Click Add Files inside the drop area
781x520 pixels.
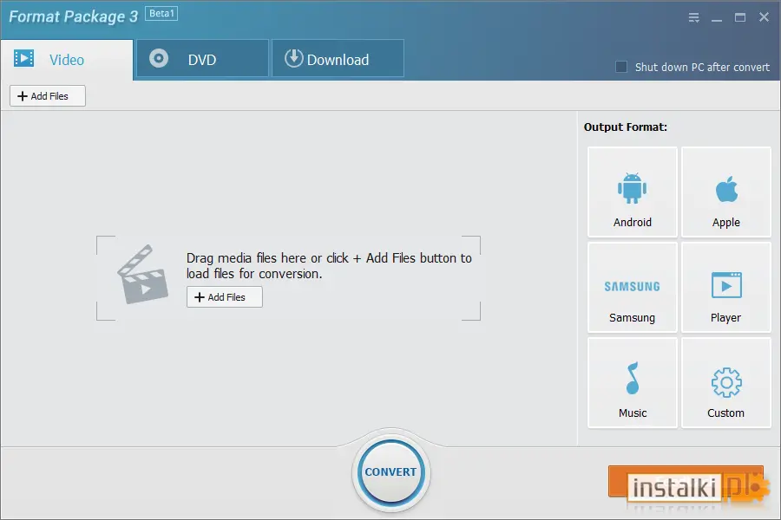tap(224, 297)
